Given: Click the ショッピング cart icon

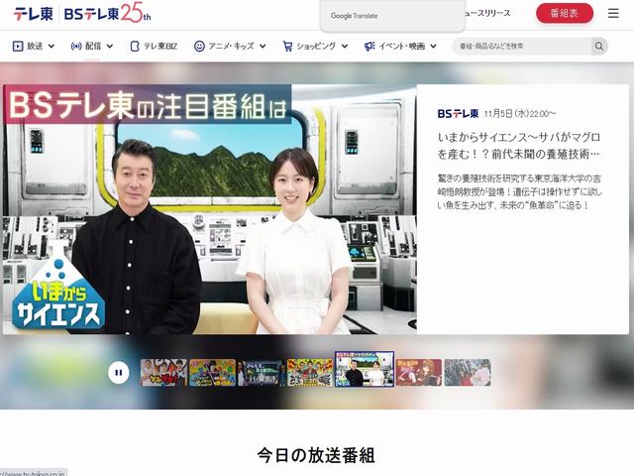Looking at the screenshot, I should 287,47.
